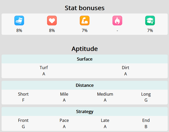Click the Medium distance aptitude

pos(105,97)
